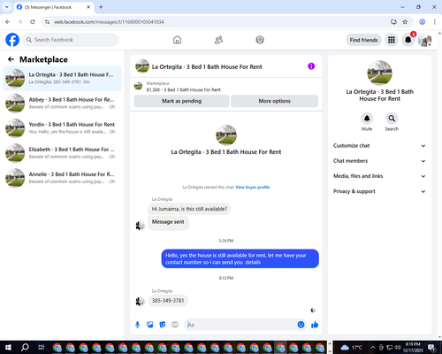442x354 pixels.
Task: Open Chrome tab search dropdown arrow
Action: point(7,7)
